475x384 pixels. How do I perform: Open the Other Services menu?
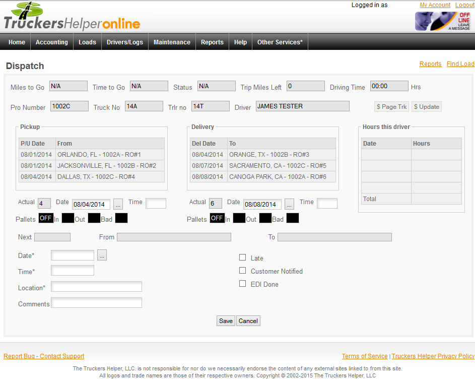[x=280, y=42]
